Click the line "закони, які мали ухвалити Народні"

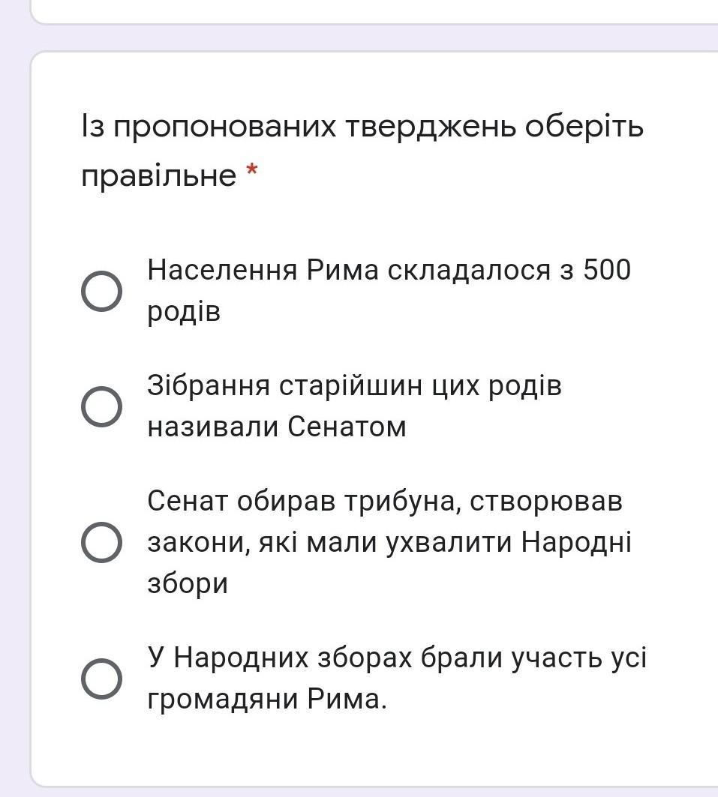click(389, 542)
